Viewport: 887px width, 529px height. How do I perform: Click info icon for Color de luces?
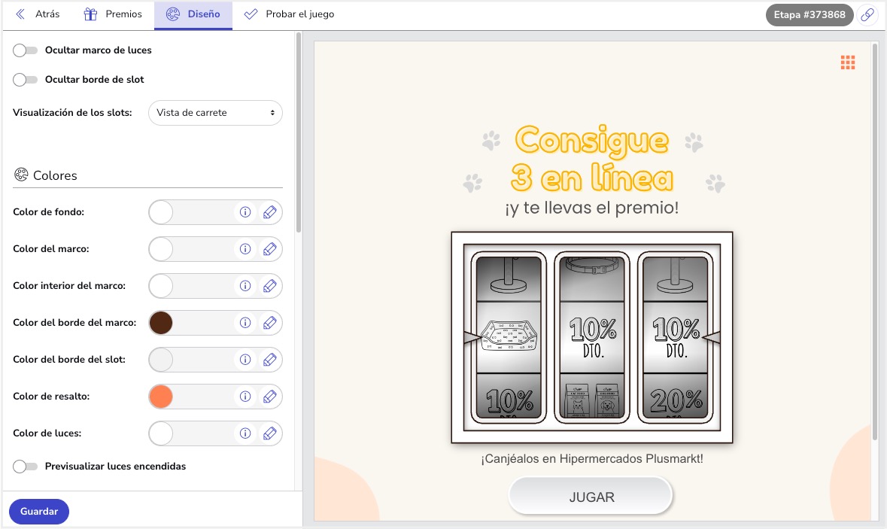[x=245, y=433]
